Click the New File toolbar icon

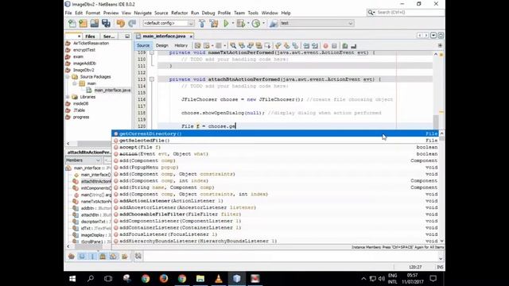tap(72, 23)
